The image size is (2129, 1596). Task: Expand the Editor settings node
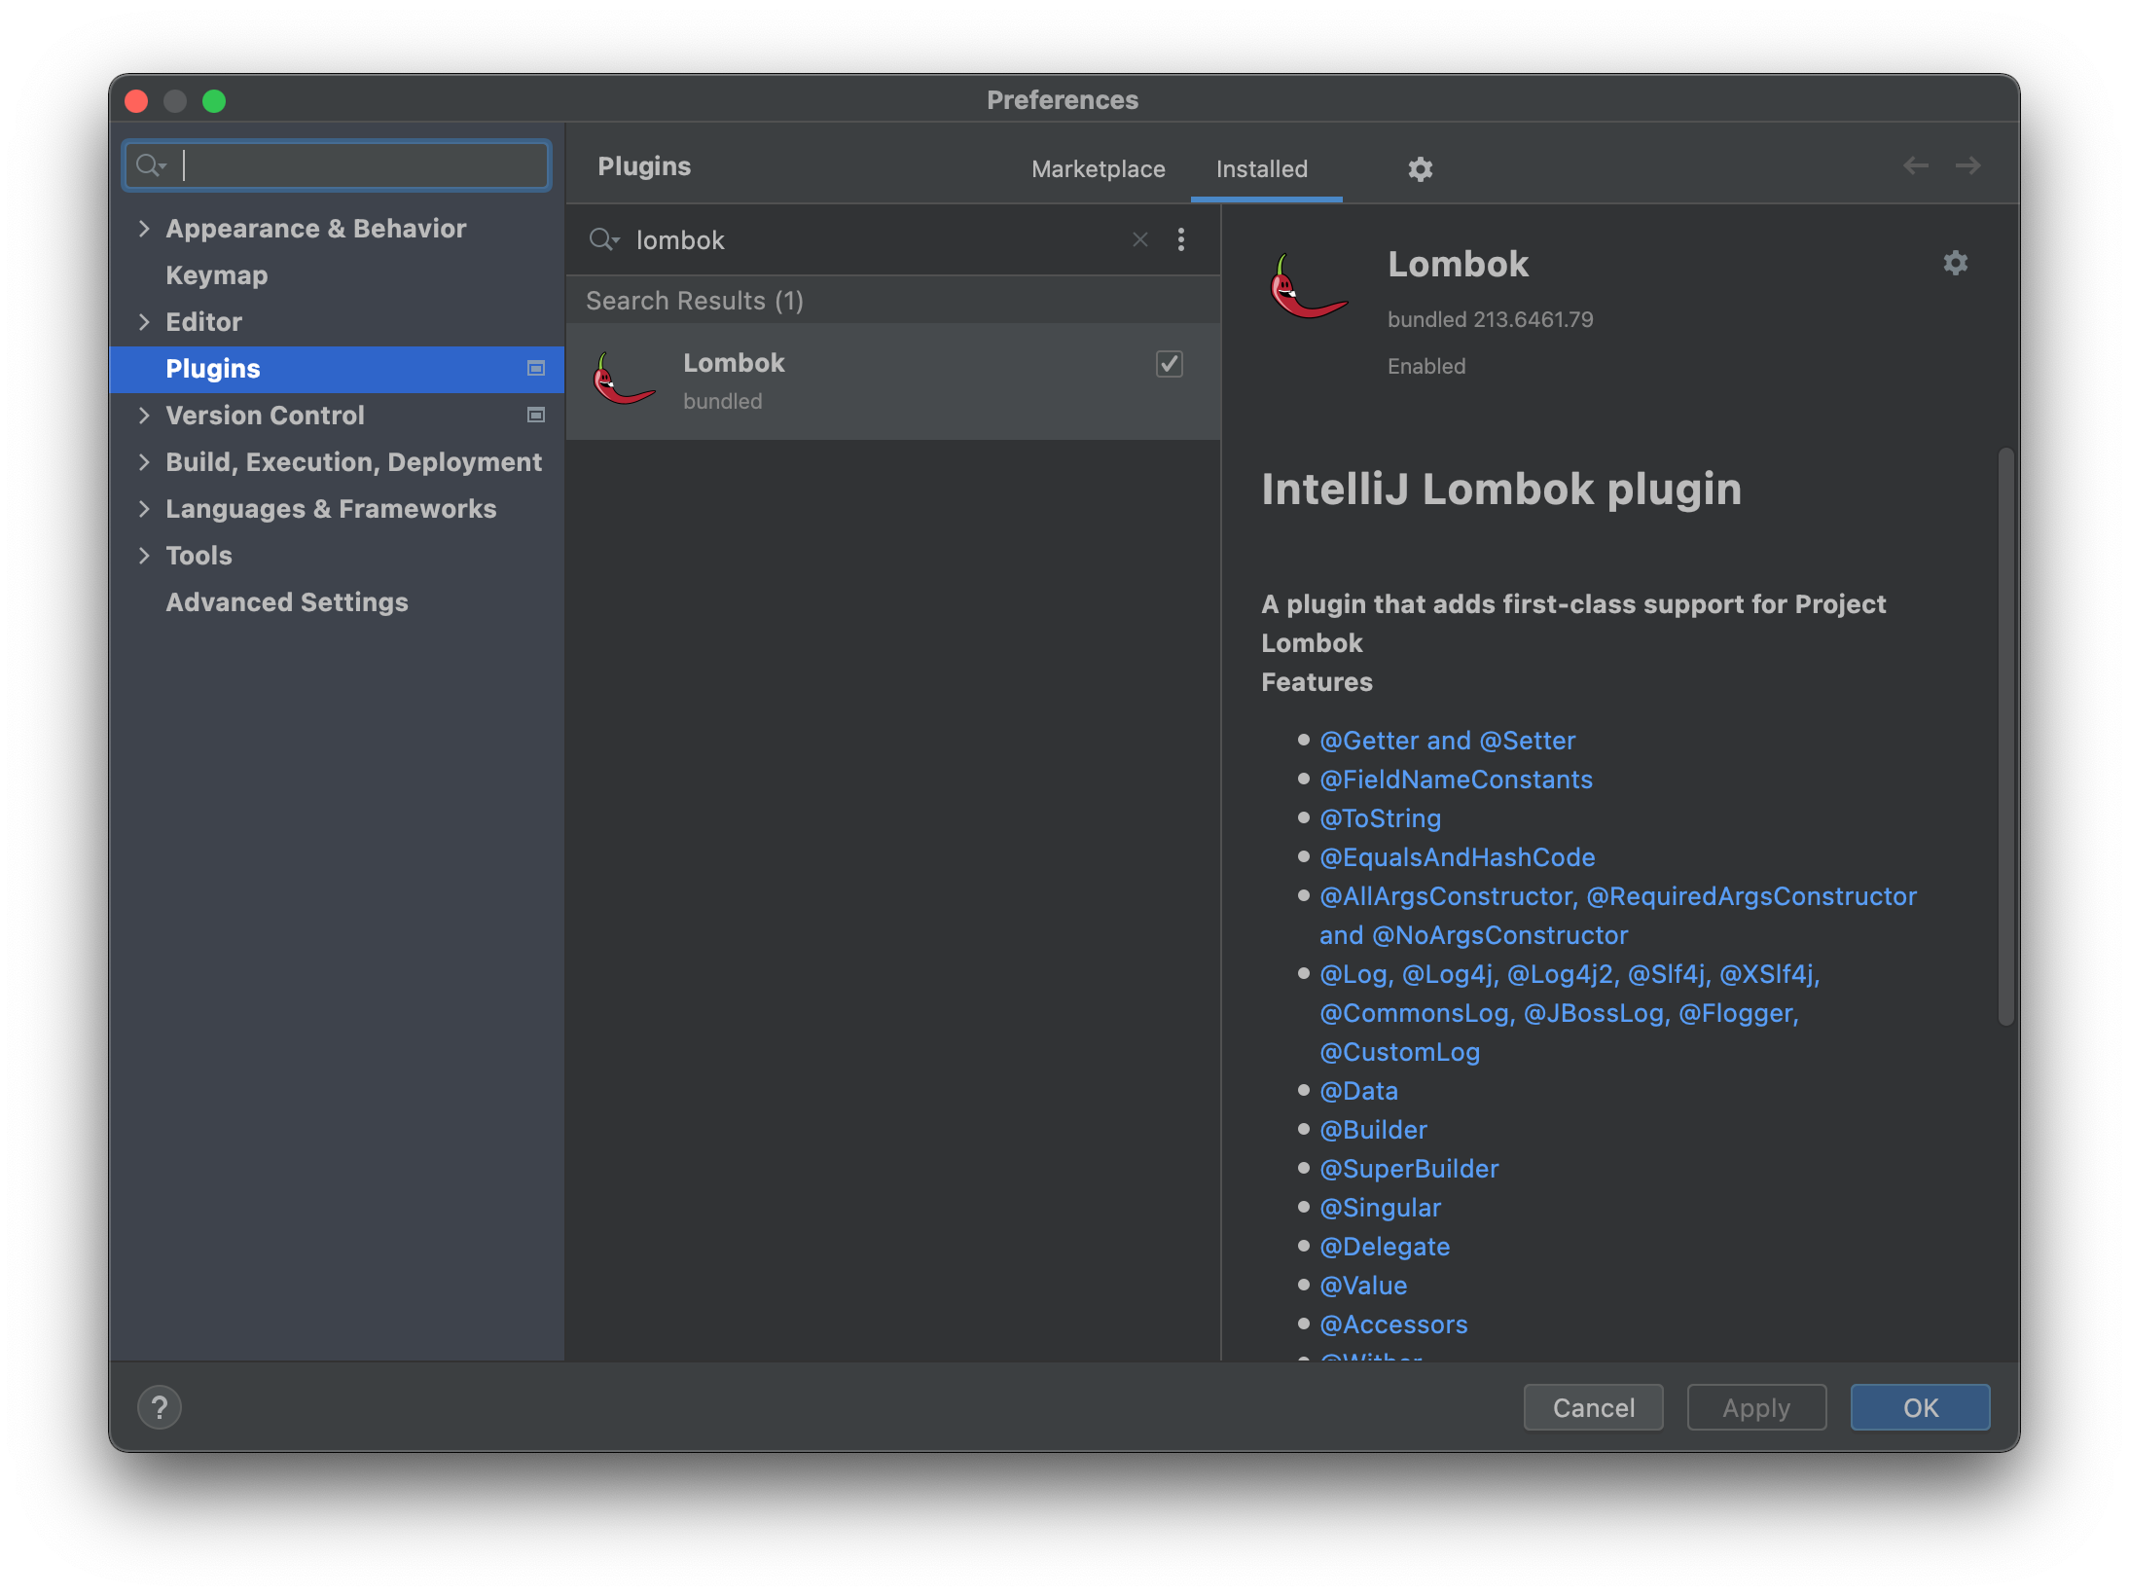144,322
